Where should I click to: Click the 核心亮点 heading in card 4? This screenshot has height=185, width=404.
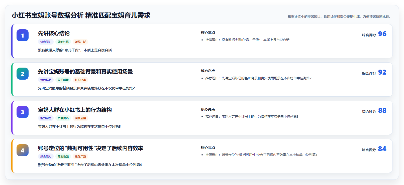(208, 147)
